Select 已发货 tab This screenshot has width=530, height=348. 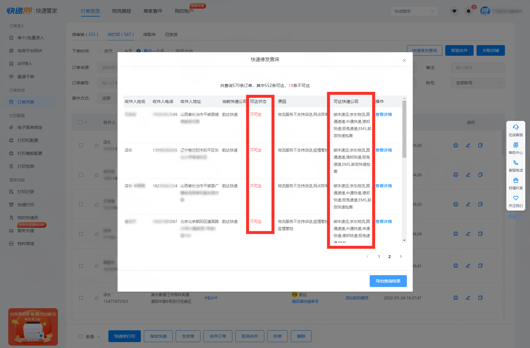[171, 35]
